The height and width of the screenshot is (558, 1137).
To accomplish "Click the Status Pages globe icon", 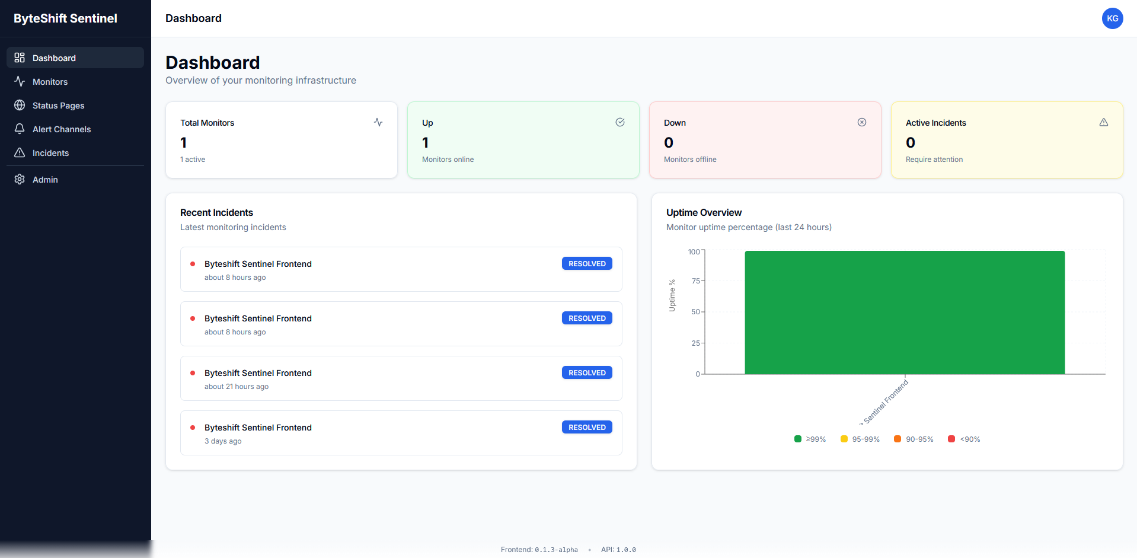I will (20, 105).
